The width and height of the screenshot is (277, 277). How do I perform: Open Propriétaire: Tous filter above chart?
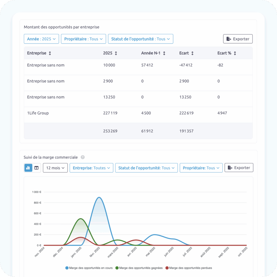coord(201,168)
